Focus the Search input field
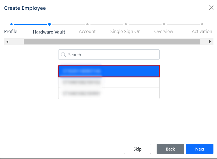Image resolution: width=217 pixels, height=159 pixels. [x=109, y=55]
